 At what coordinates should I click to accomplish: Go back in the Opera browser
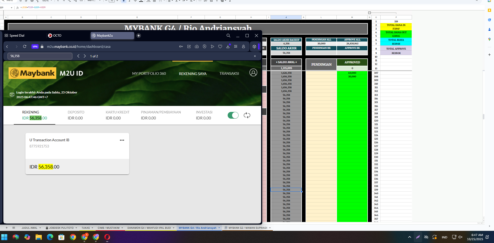pyautogui.click(x=7, y=46)
